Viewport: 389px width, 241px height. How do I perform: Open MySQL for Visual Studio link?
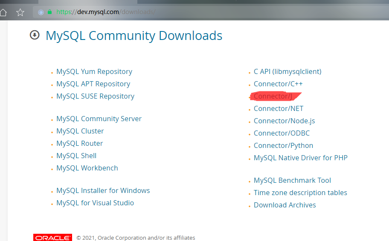click(x=95, y=203)
